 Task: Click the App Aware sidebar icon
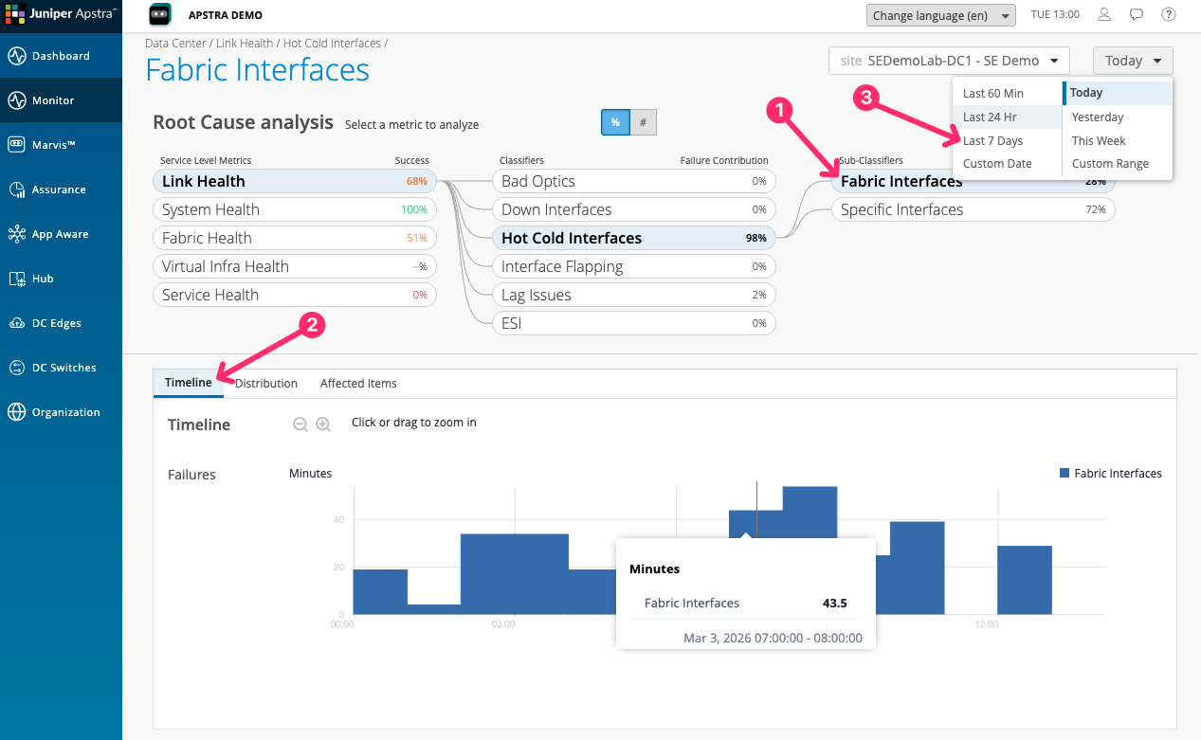coord(61,233)
